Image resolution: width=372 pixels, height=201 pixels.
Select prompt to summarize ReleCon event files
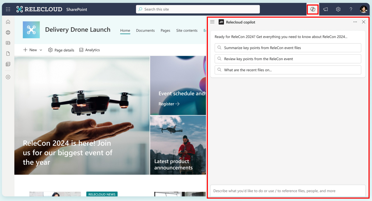pos(287,47)
